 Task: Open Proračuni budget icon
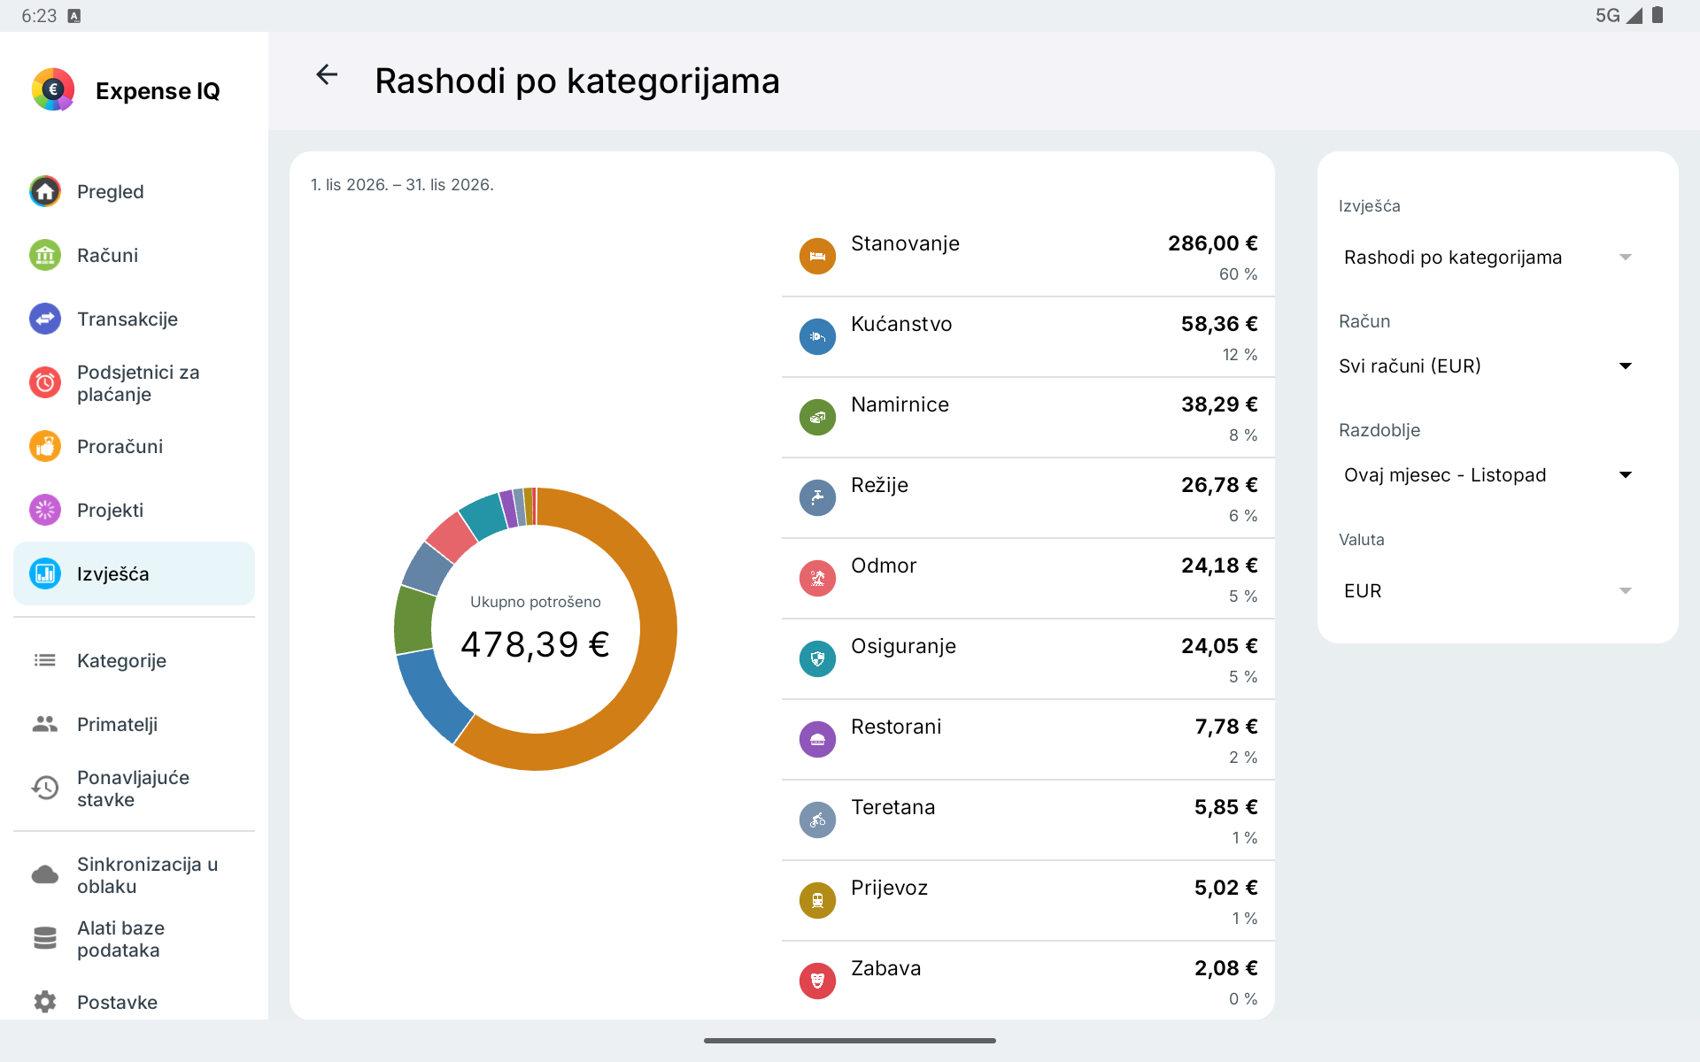tap(45, 446)
